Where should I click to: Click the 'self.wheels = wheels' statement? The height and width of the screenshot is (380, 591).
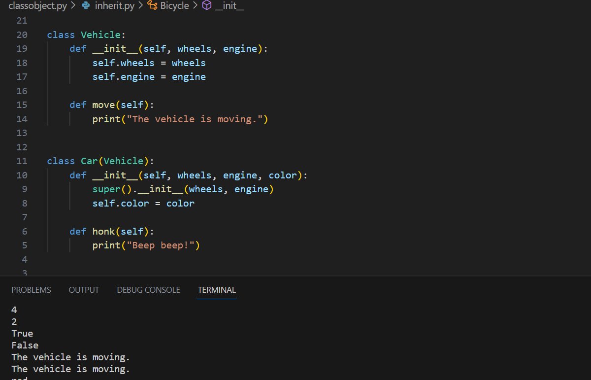click(149, 63)
